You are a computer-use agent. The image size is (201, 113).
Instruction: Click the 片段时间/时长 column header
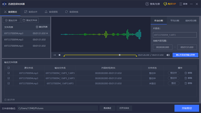pos(108,68)
